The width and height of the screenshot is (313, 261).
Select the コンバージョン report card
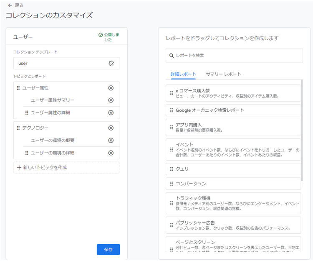click(233, 184)
